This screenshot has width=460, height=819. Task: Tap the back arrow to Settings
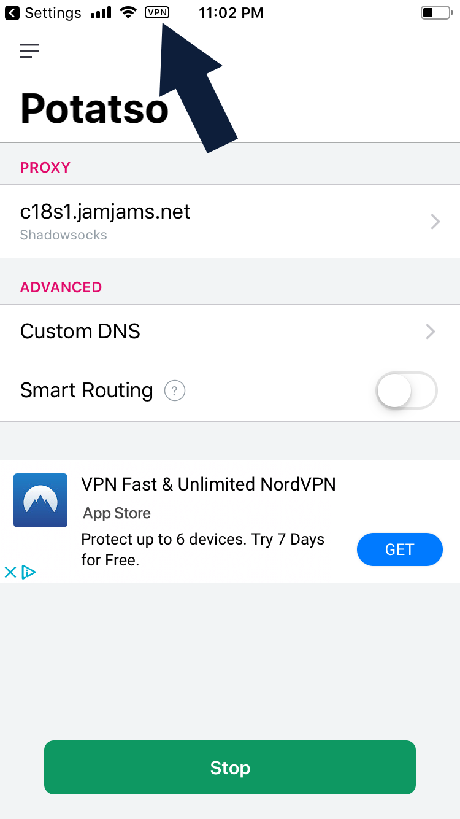pos(12,13)
